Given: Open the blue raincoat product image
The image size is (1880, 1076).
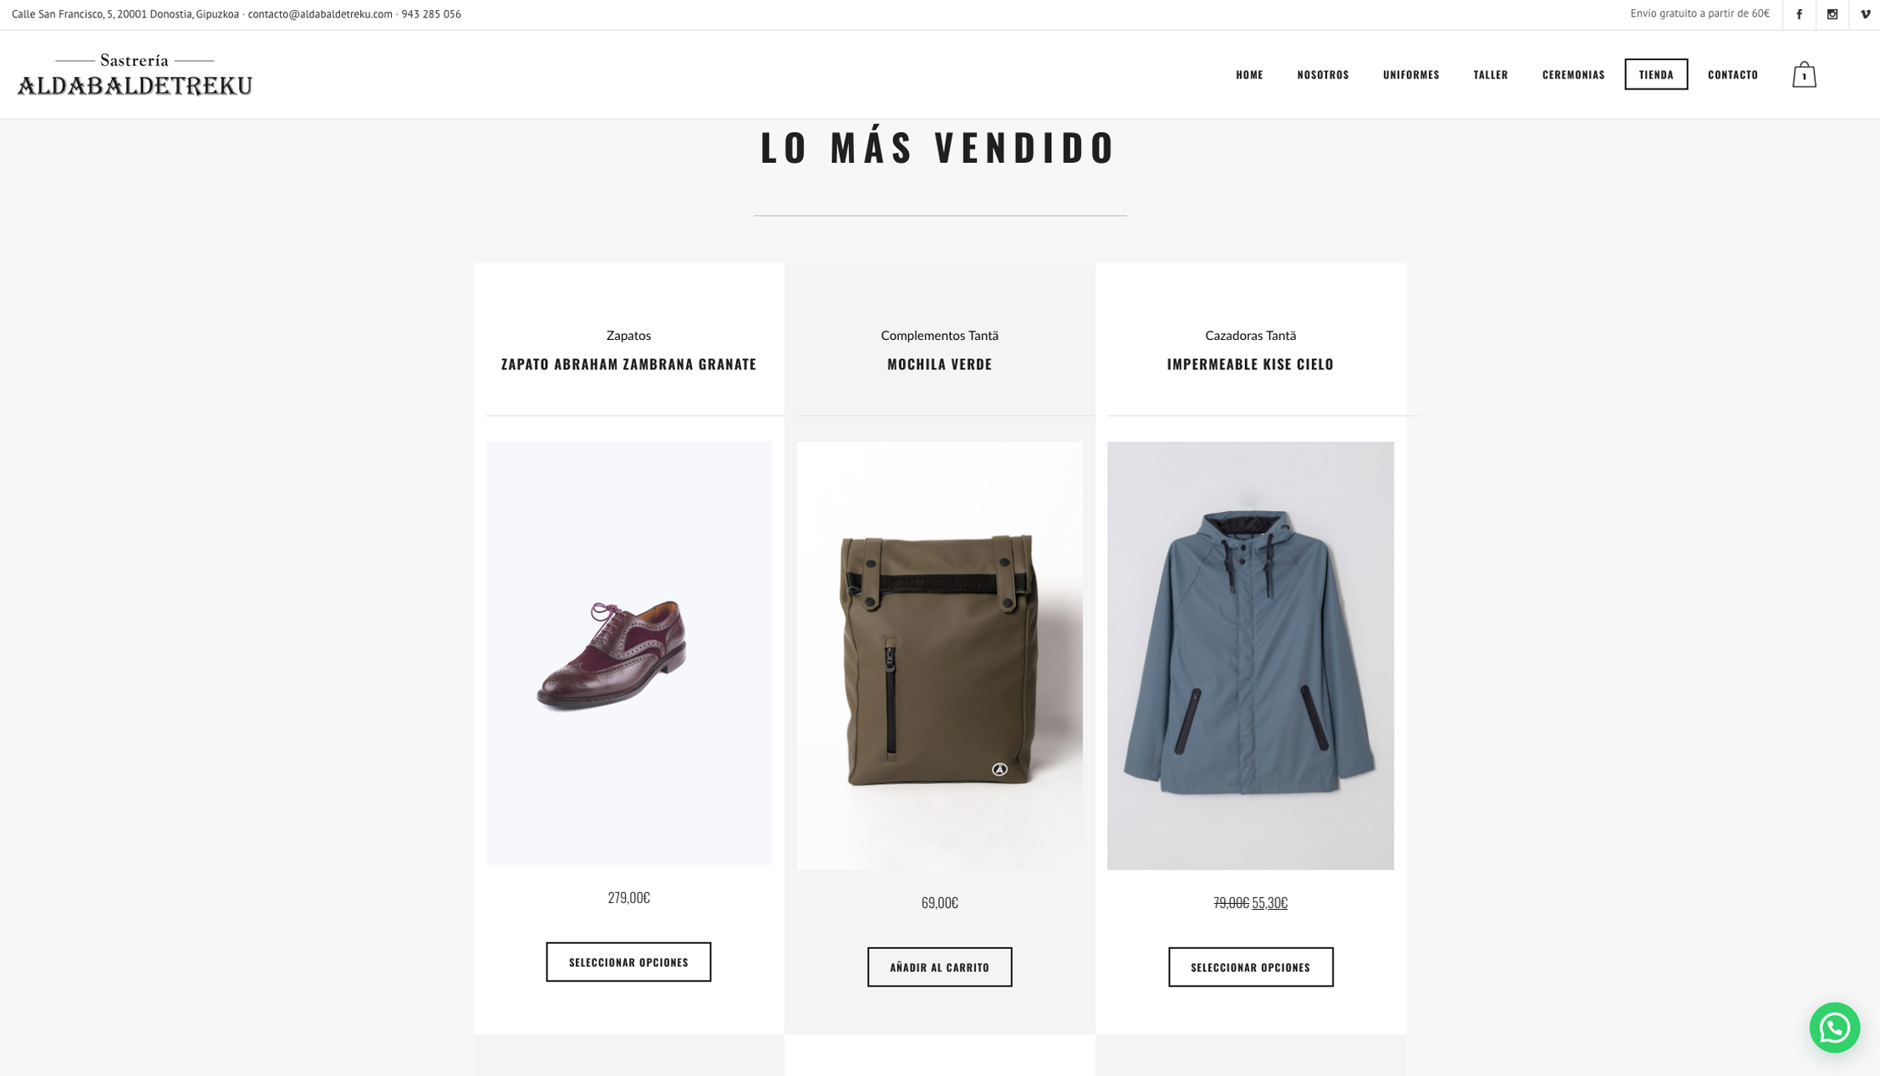Looking at the screenshot, I should (1250, 656).
